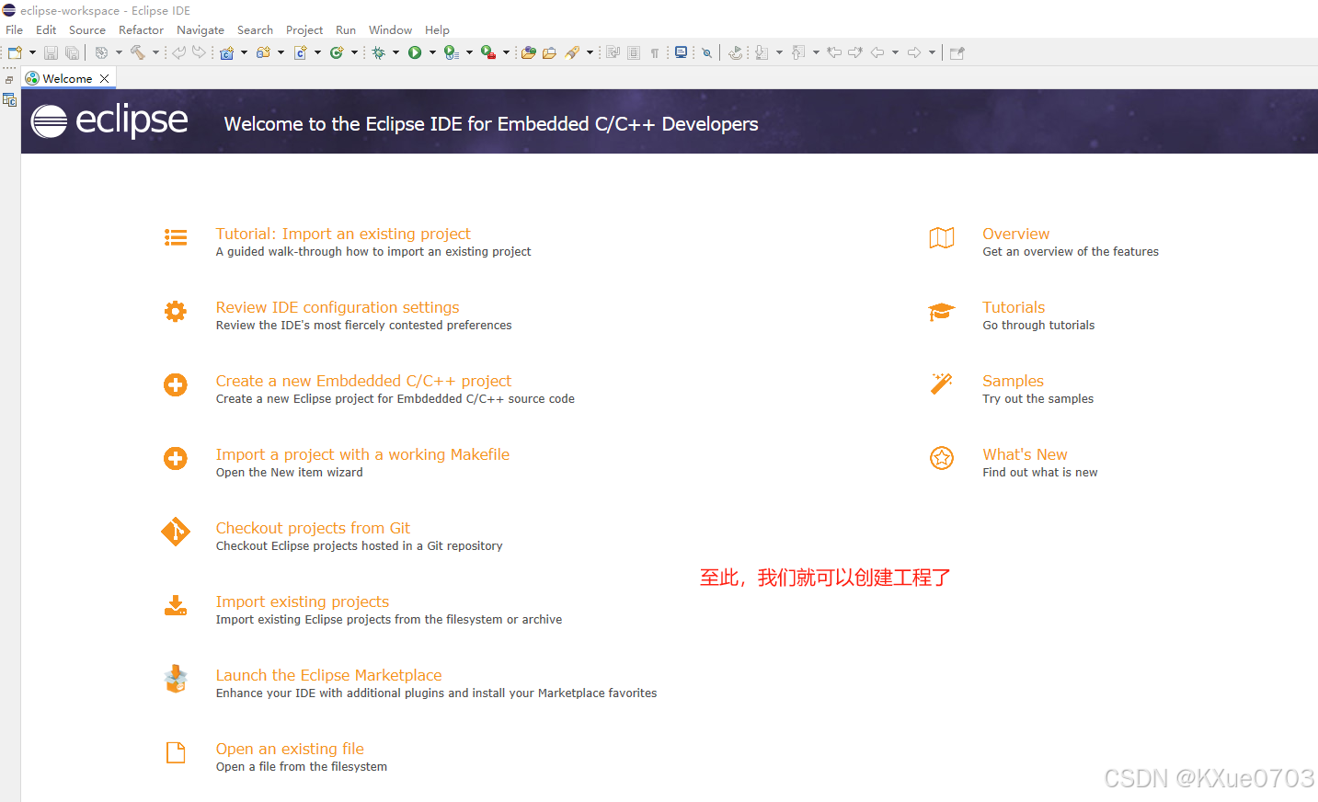The image size is (1318, 802).
Task: Open the Run menu
Action: click(346, 30)
